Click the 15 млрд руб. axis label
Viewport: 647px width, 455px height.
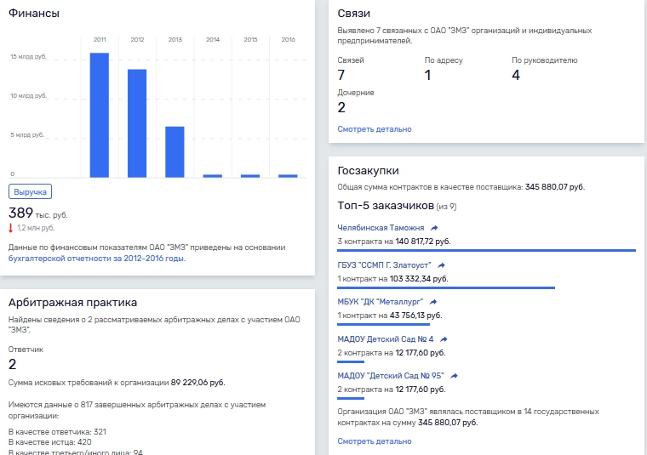(28, 56)
